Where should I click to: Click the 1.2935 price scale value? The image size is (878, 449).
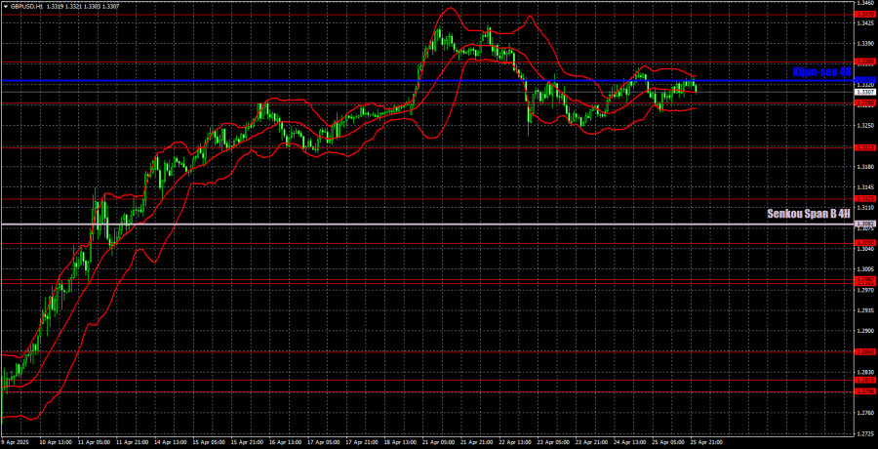pyautogui.click(x=865, y=310)
